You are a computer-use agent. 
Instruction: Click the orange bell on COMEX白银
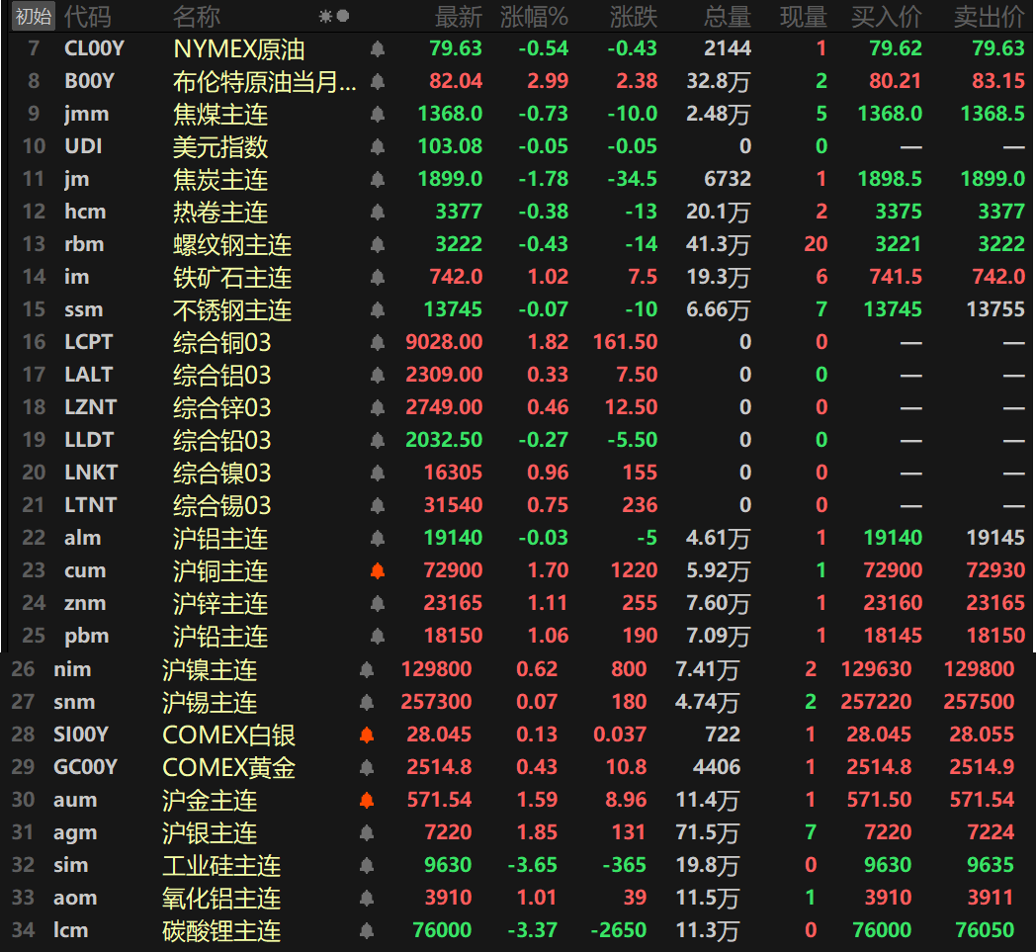click(x=367, y=735)
